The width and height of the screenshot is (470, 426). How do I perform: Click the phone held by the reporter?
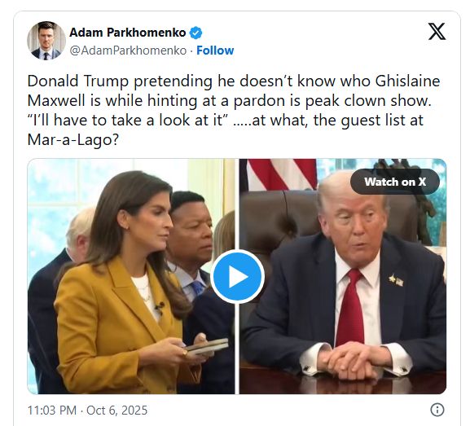207,345
